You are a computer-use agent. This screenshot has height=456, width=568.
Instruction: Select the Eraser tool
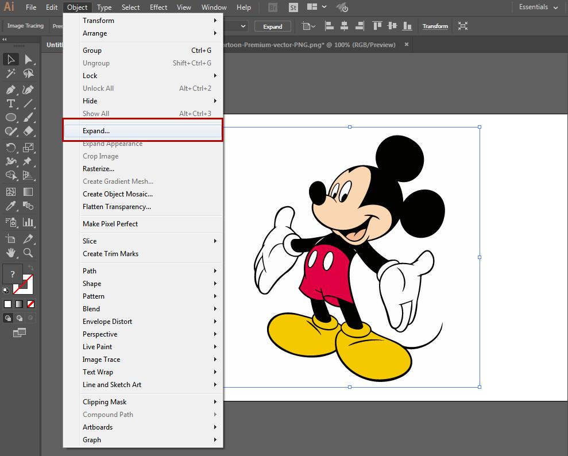coord(28,132)
